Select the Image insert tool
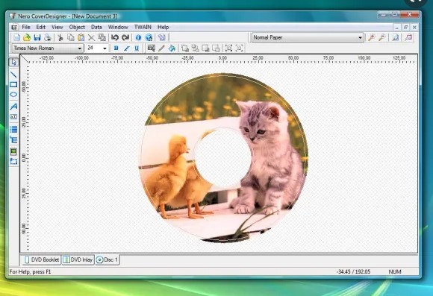Image resolution: width=433 pixels, height=296 pixels. (13, 151)
